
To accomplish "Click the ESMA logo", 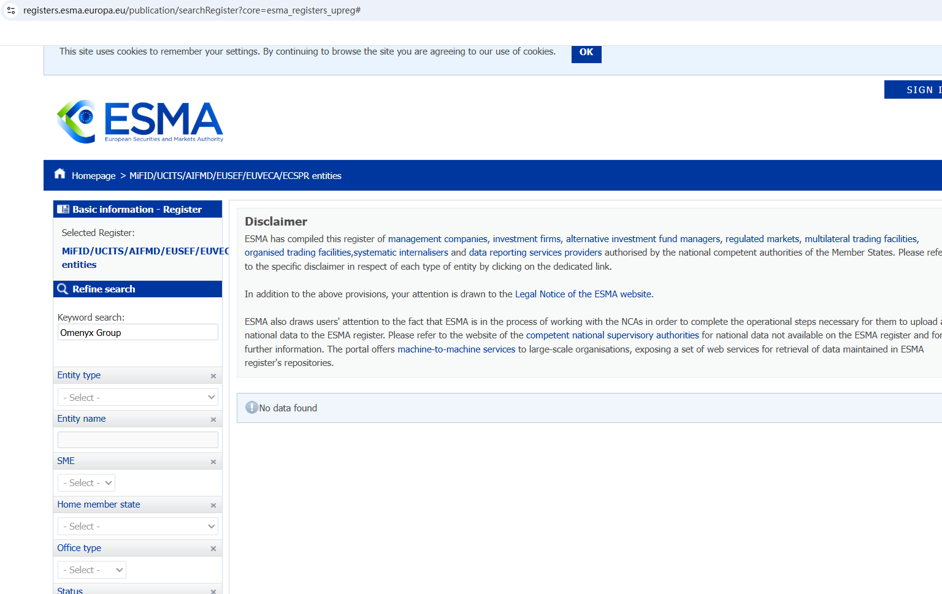I will (140, 121).
